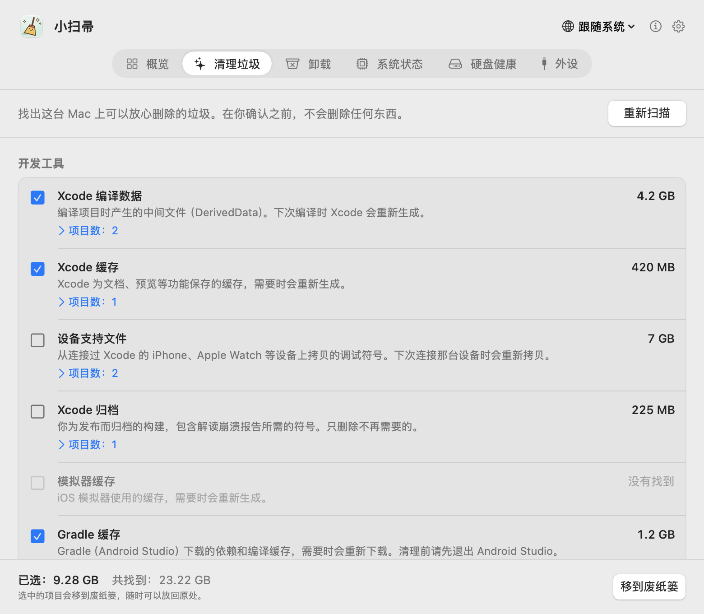Switch to the 系统状态 tab
704x614 pixels.
389,64
